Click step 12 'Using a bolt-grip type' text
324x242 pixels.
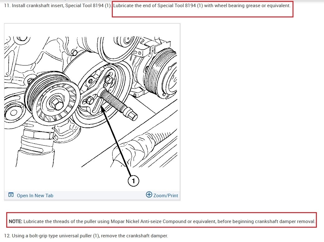pos(32,235)
